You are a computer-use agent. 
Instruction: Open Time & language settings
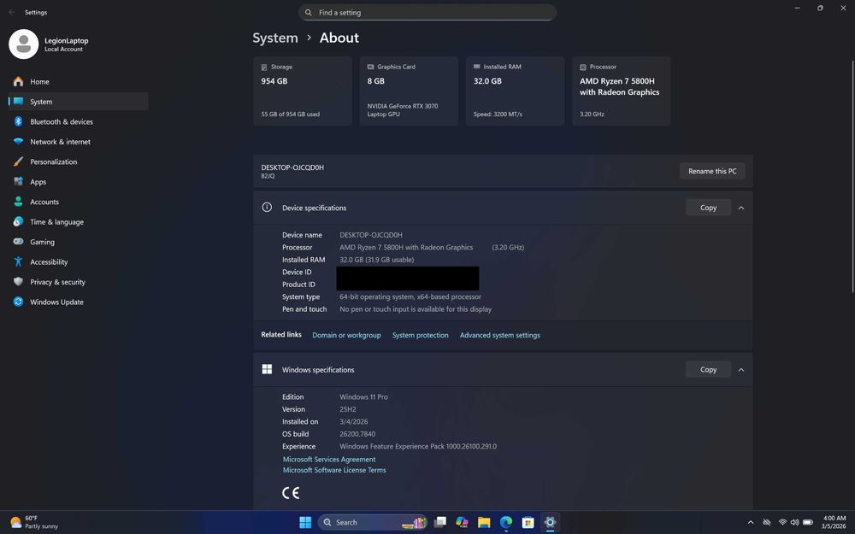[78, 222]
